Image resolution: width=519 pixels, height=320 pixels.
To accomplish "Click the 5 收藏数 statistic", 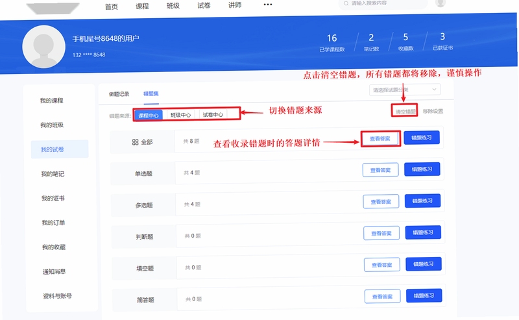I will pos(406,42).
